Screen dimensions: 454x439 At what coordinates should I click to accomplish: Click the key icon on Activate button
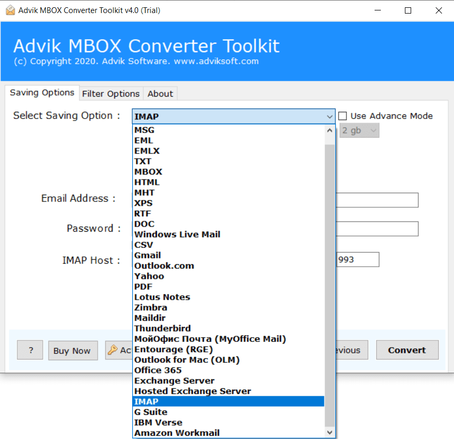pyautogui.click(x=112, y=350)
